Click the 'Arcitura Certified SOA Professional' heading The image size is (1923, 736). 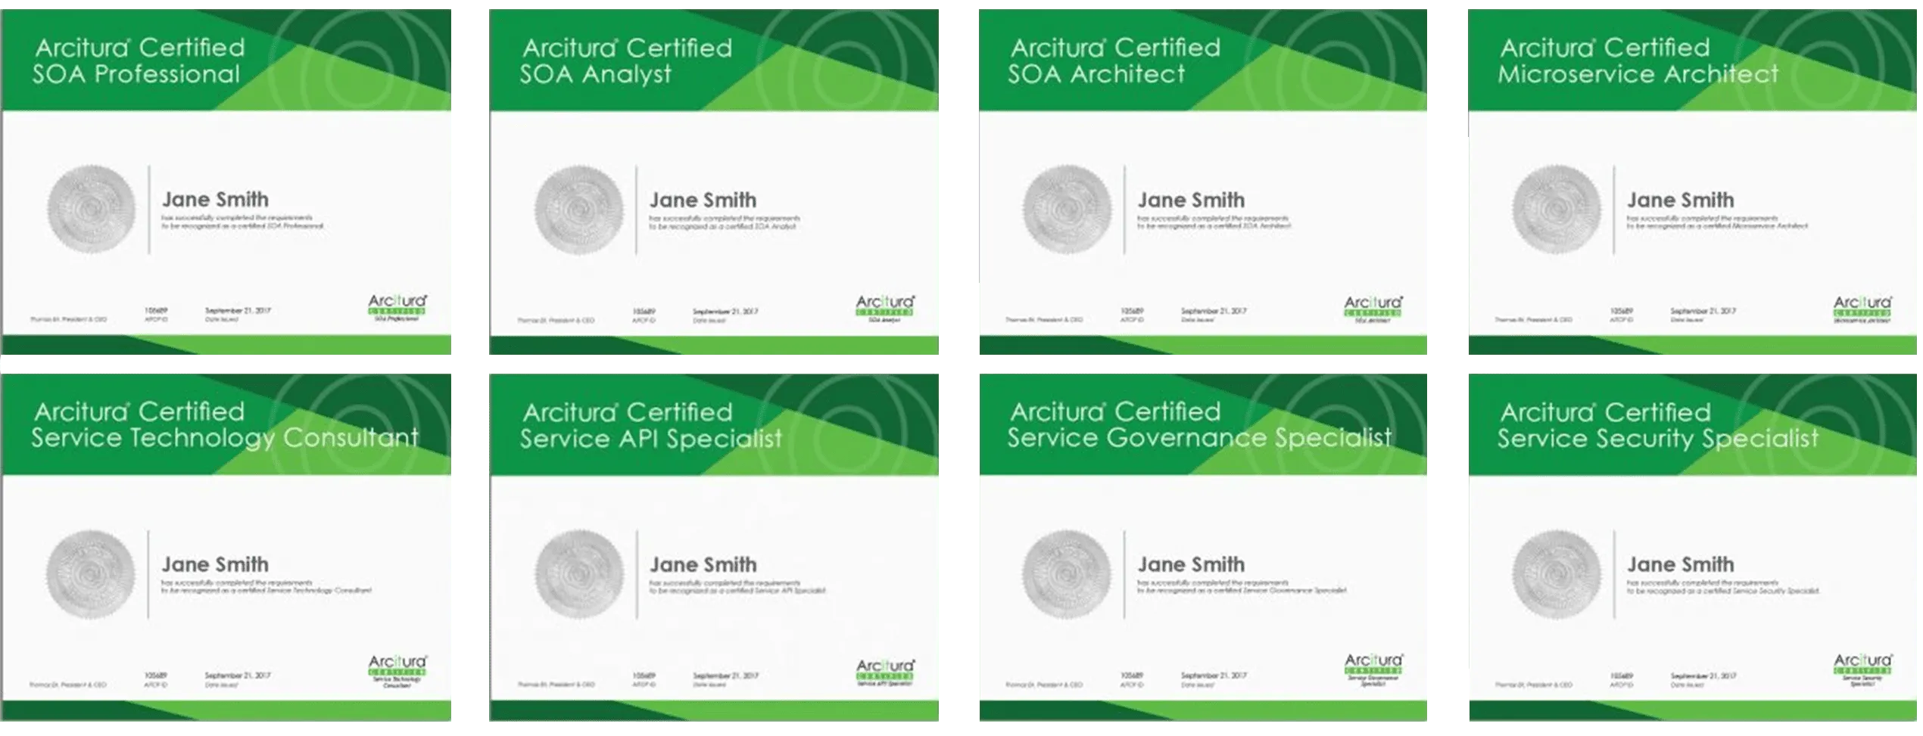coord(139,61)
